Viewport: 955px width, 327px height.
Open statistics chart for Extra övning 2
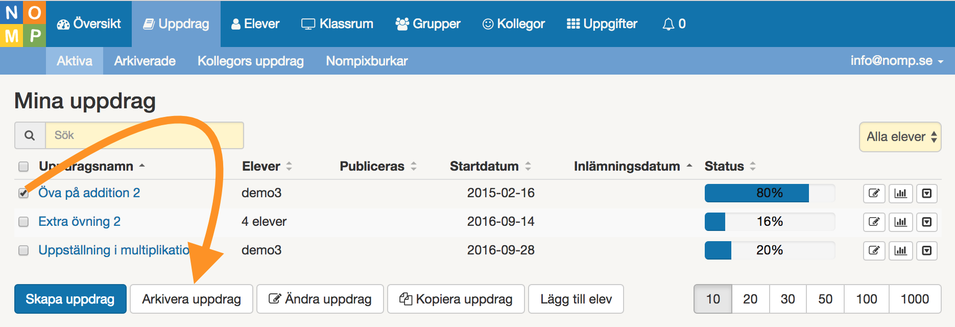tap(900, 222)
